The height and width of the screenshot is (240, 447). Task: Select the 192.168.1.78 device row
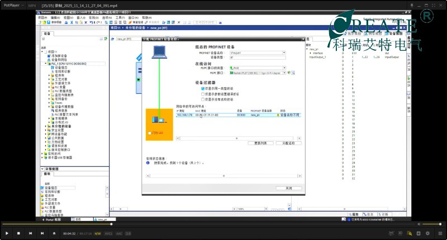click(238, 115)
